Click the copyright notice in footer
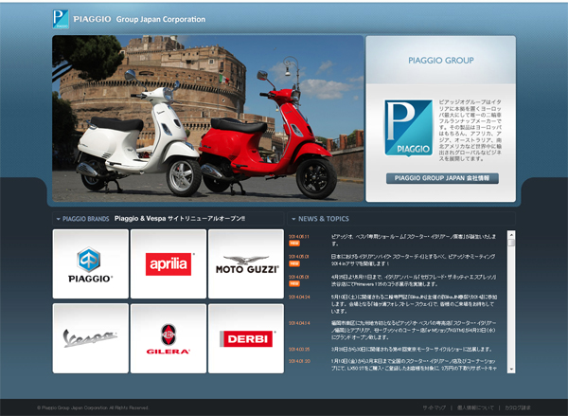568x416 pixels. 93,407
